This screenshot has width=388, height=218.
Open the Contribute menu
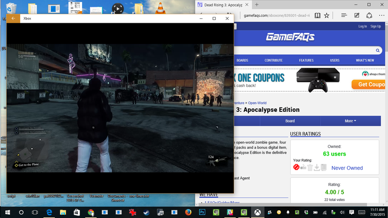[x=274, y=60]
